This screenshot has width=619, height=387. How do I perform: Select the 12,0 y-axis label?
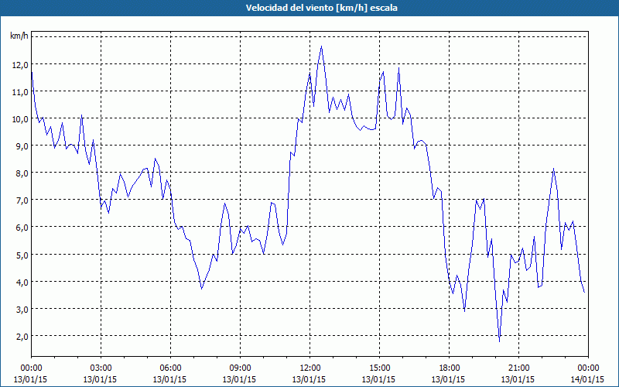pyautogui.click(x=22, y=65)
